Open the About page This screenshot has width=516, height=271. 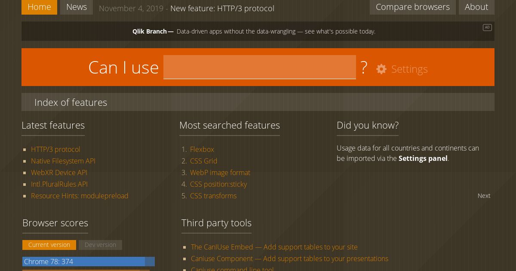pos(476,7)
